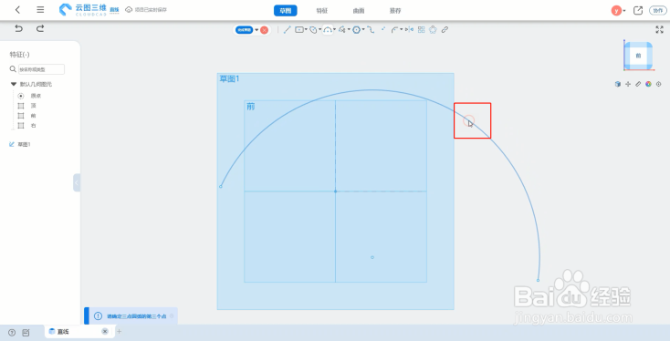
Task: Open dropdown next to finish sketch button
Action: pyautogui.click(x=256, y=30)
